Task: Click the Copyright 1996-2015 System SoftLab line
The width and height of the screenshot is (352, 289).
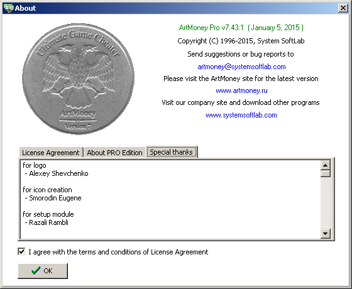Action: 241,41
